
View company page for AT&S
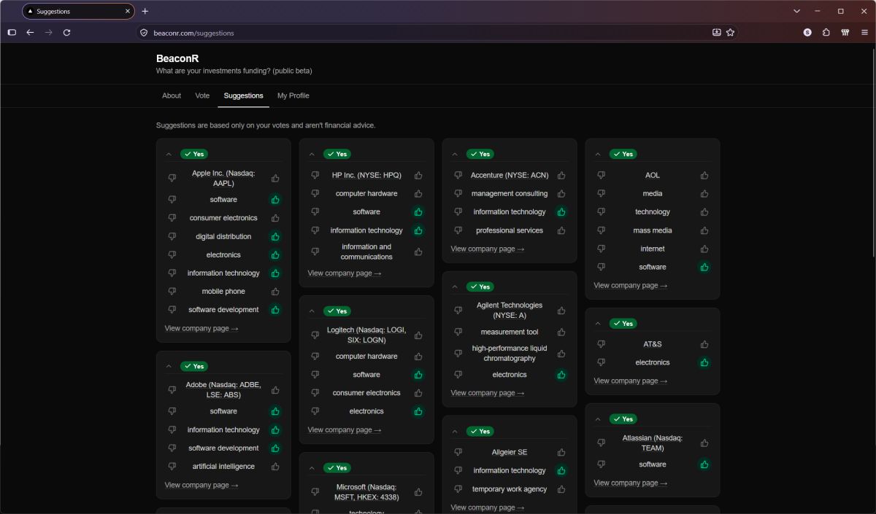(631, 381)
